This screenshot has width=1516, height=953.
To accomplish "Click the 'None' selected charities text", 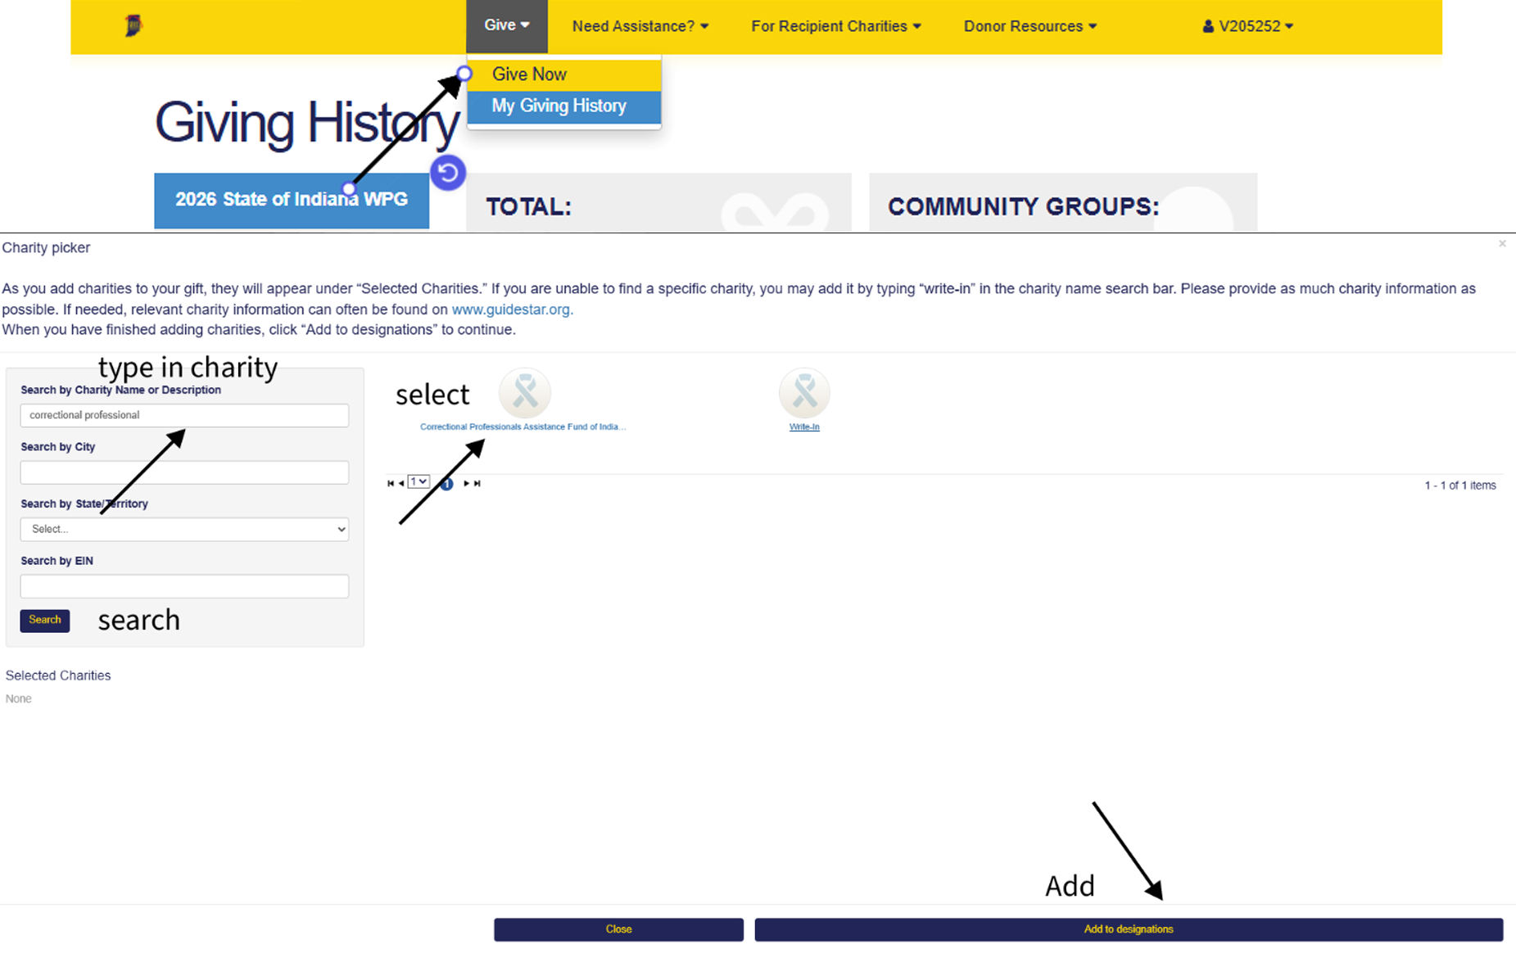I will [x=18, y=698].
